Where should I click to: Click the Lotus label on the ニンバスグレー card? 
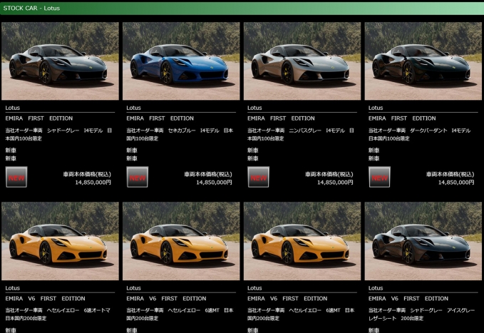pyautogui.click(x=254, y=108)
